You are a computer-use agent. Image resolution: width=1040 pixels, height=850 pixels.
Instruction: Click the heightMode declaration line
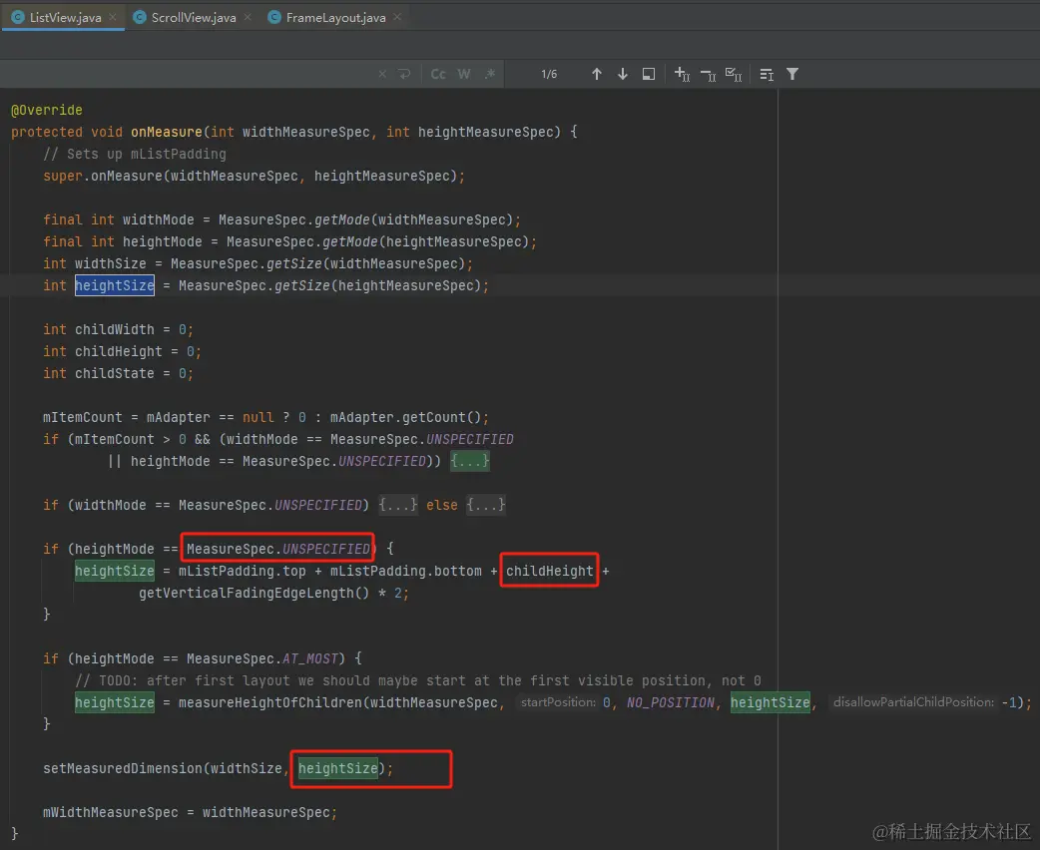pos(289,241)
